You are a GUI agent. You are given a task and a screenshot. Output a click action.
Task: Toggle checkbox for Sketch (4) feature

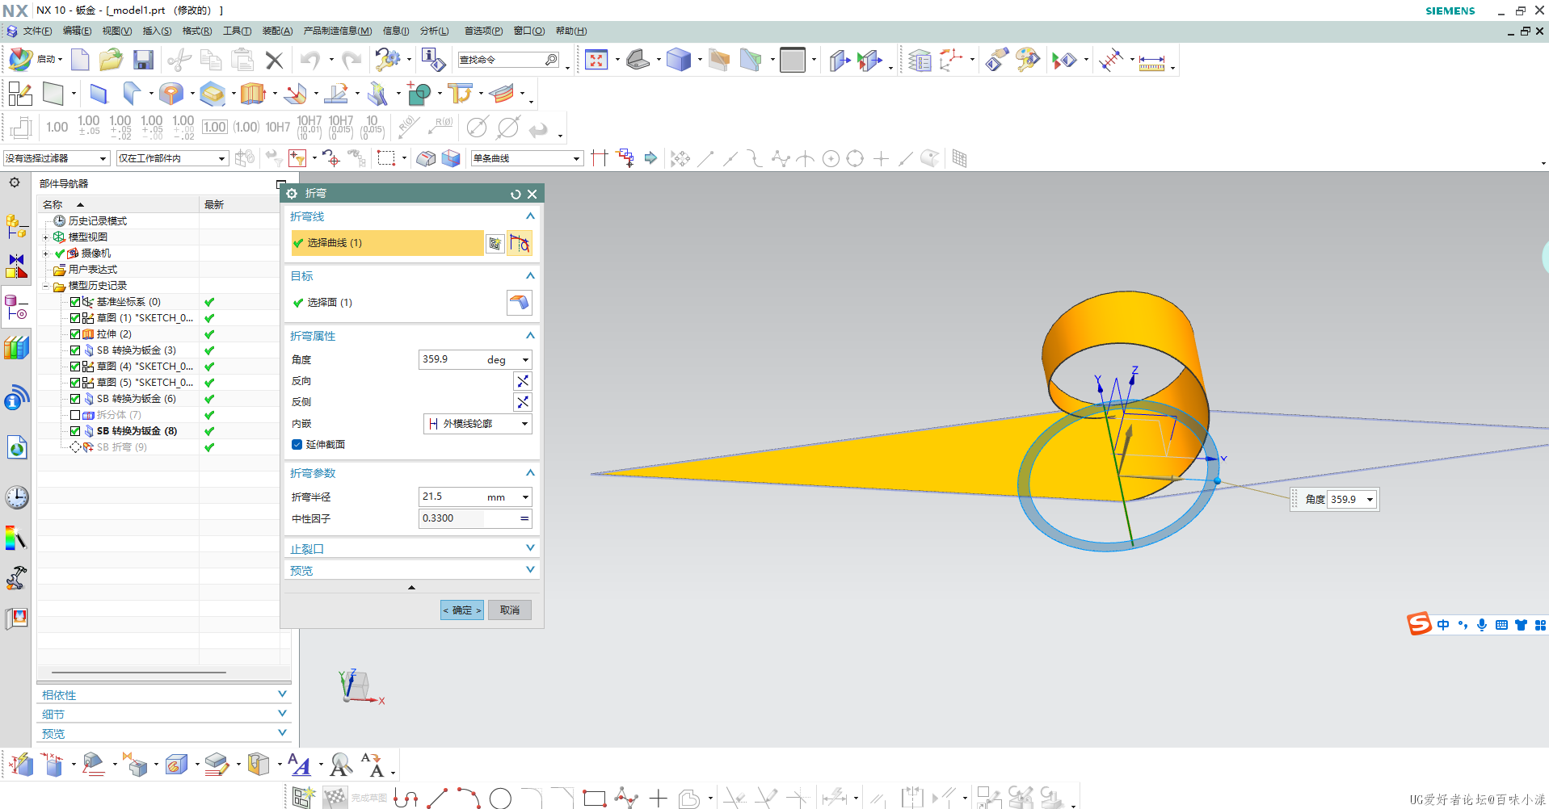pos(75,367)
